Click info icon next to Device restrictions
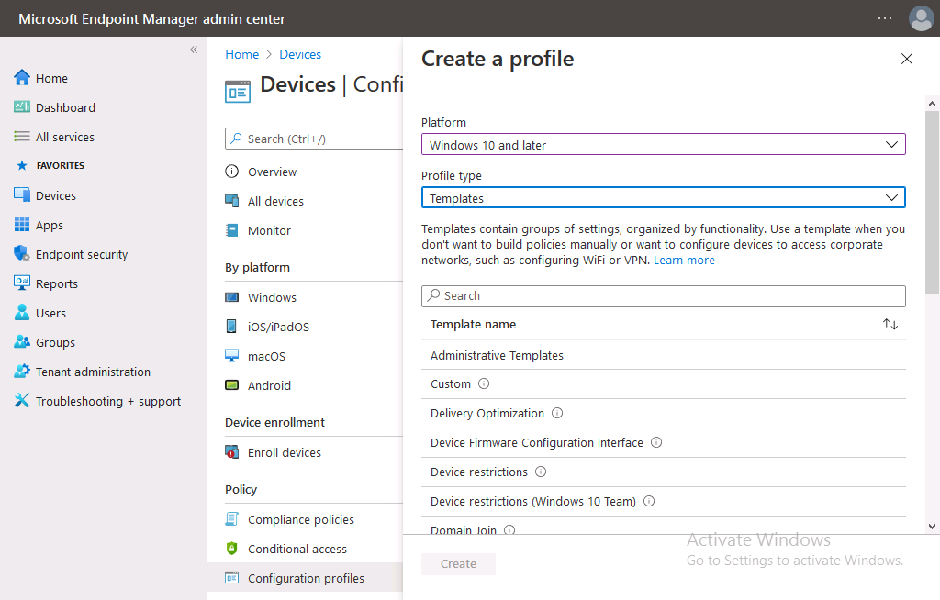Viewport: 940px width, 600px height. pos(541,472)
